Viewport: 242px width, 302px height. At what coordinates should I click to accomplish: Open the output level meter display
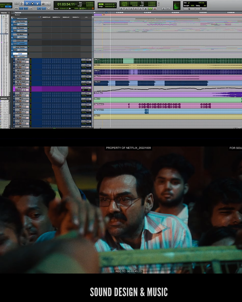[x=177, y=5]
